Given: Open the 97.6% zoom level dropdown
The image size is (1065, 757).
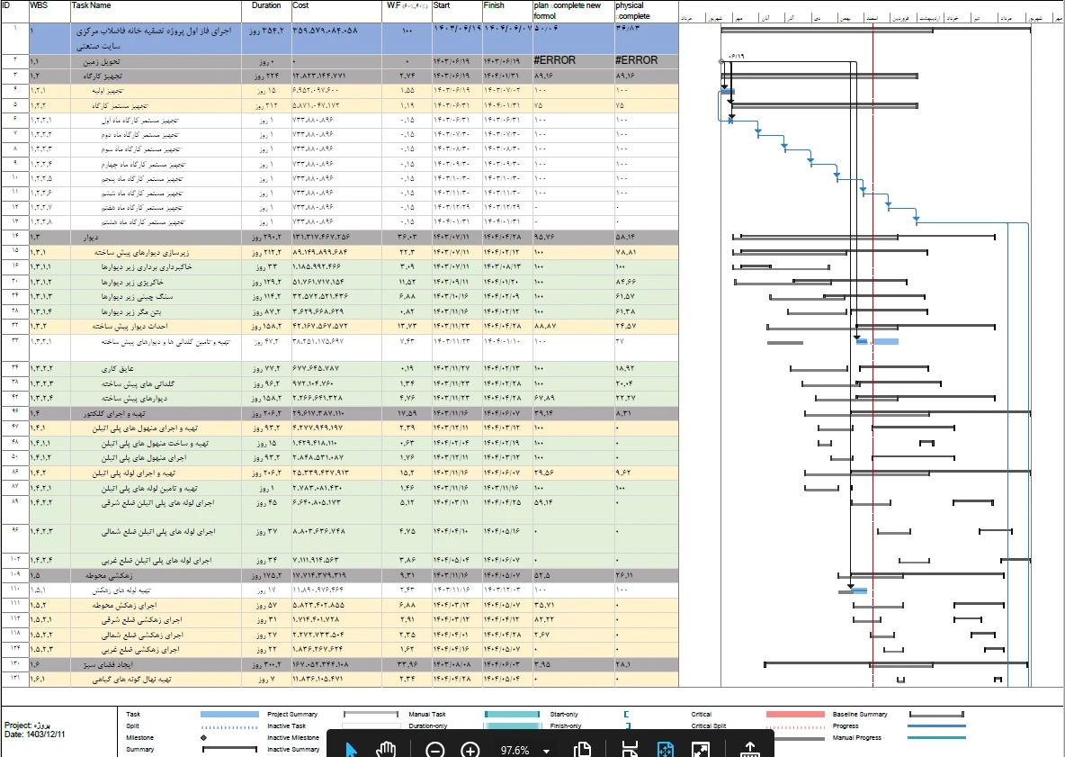Looking at the screenshot, I should 546,751.
